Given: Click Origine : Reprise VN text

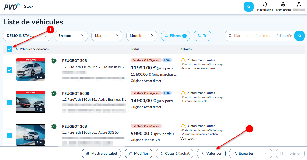Looking at the screenshot, I should 146,140.
